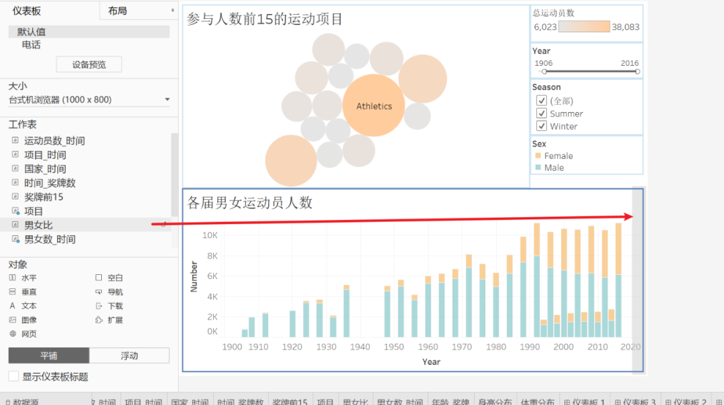
Task: Switch to the 仪表板 panel tab
Action: [27, 11]
